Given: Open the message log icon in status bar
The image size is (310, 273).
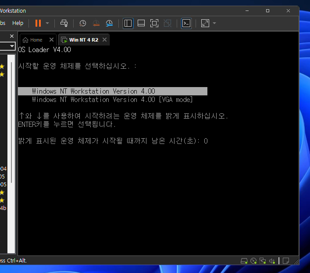Looking at the screenshot, I should click(286, 261).
